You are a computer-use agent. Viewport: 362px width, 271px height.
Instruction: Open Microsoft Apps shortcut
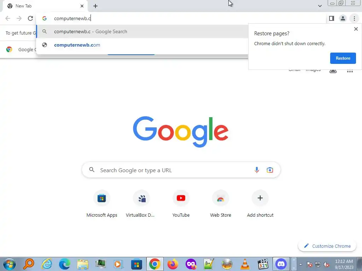pyautogui.click(x=102, y=204)
